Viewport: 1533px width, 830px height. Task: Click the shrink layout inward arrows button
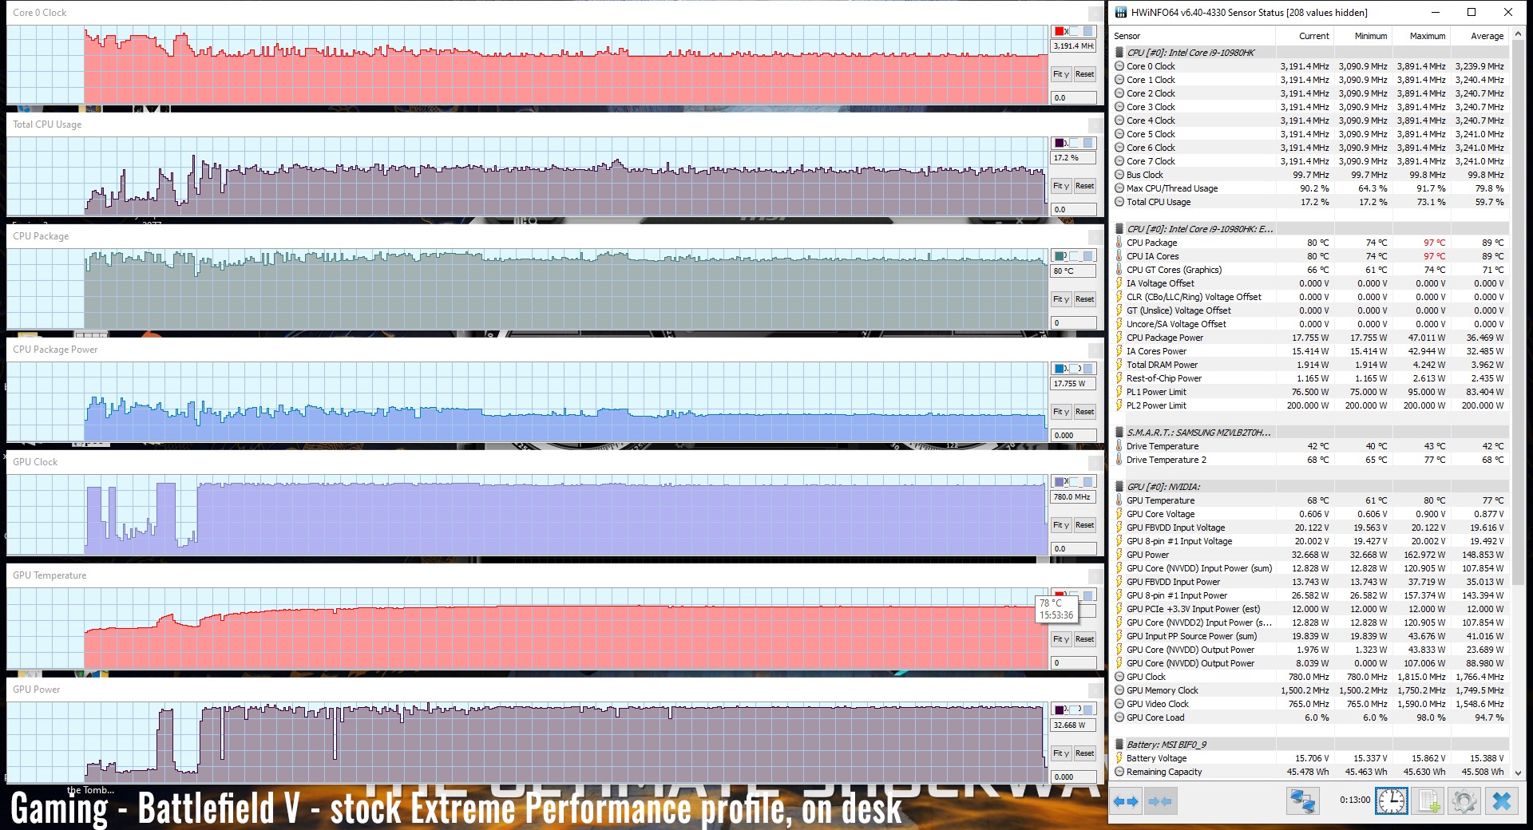1160,801
